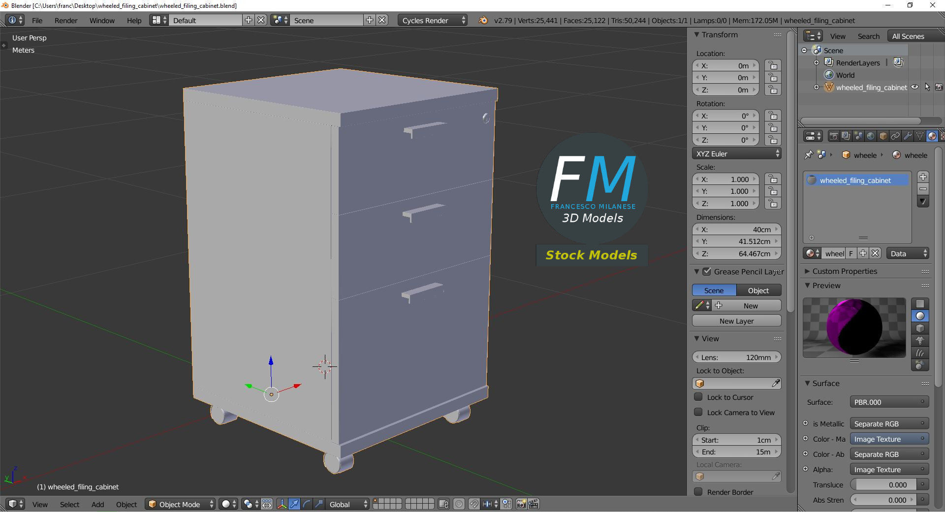Click New grease pencil button

pos(747,305)
